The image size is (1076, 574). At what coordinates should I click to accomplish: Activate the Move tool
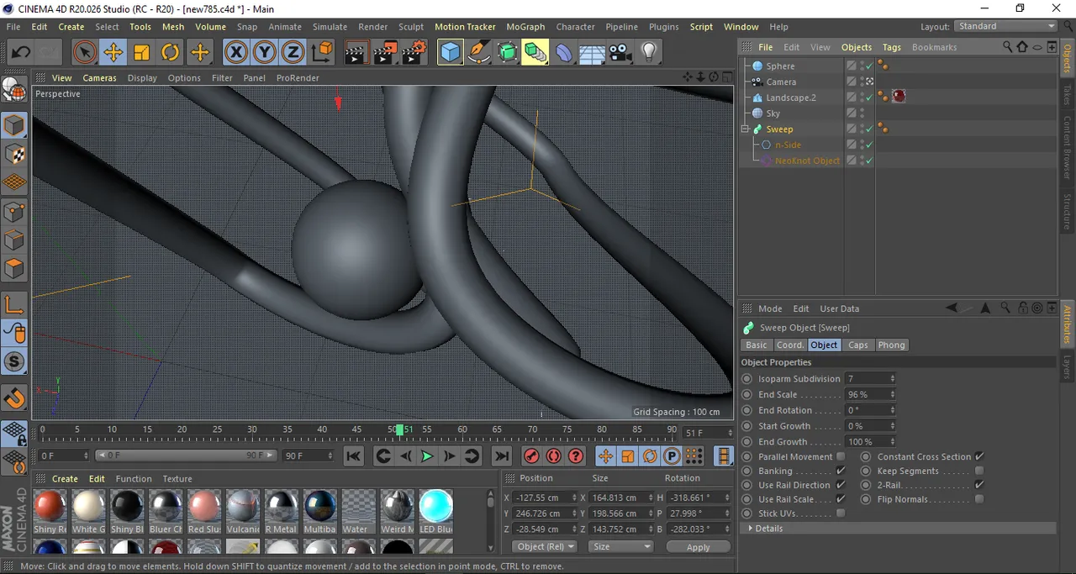(113, 53)
